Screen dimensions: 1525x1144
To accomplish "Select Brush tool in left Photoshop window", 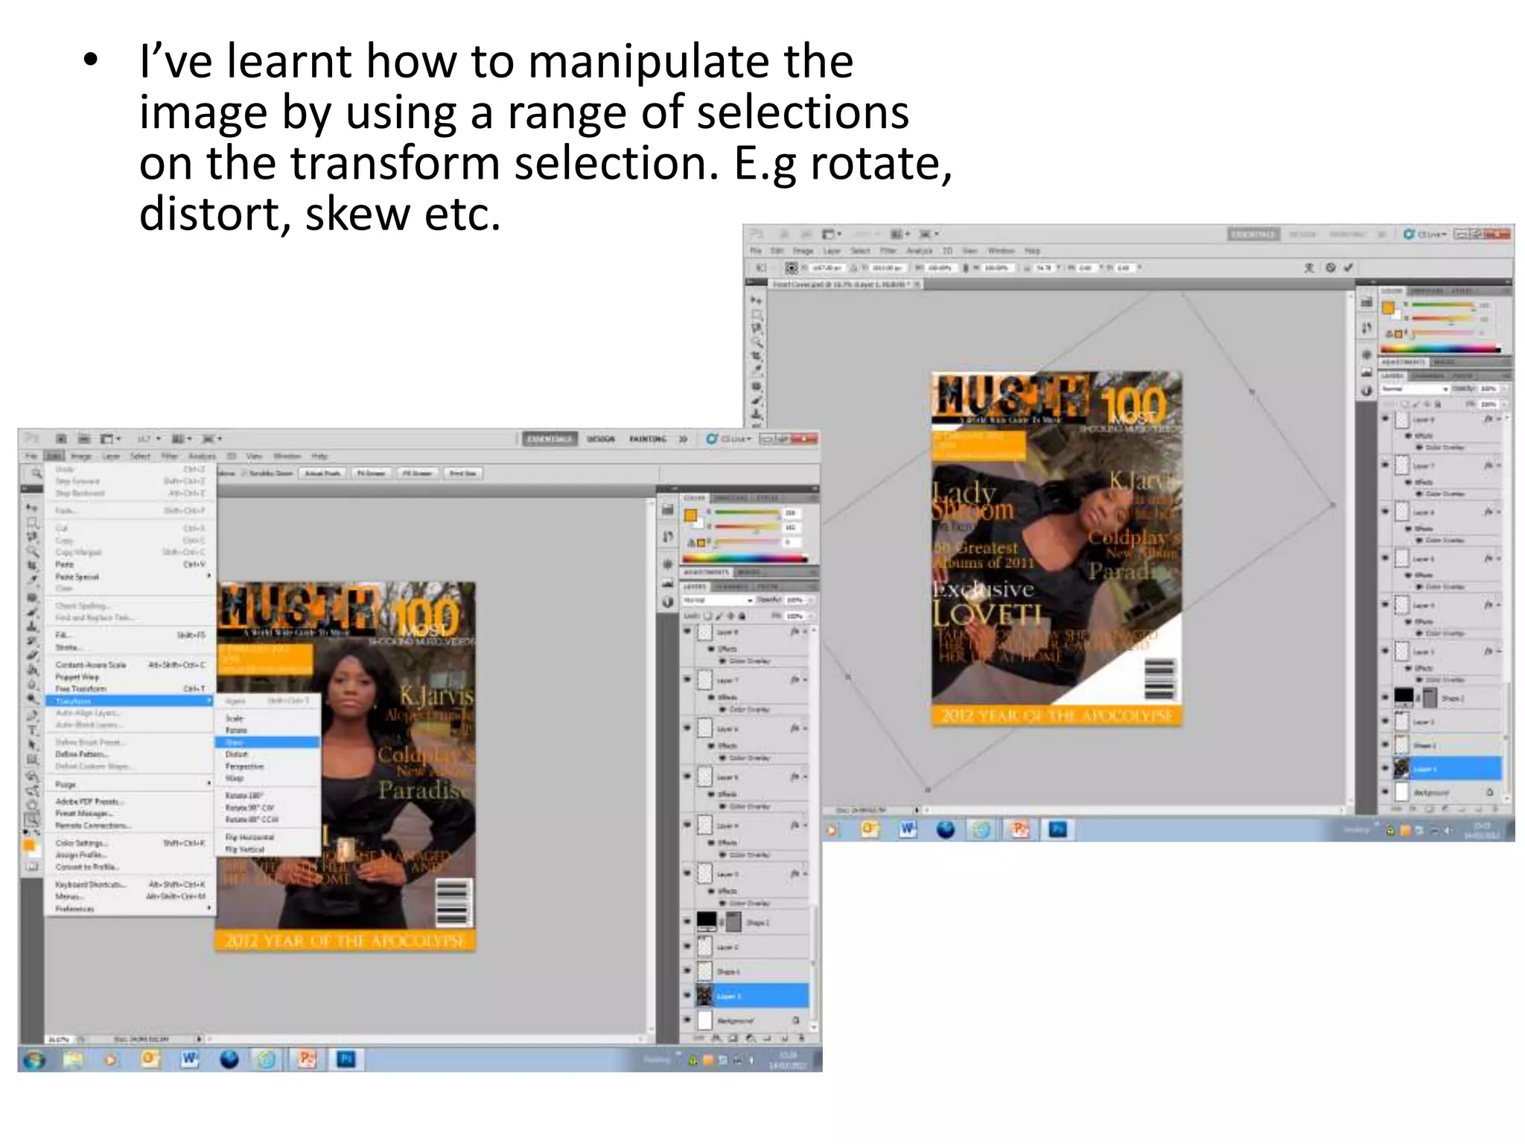I will 31,612.
